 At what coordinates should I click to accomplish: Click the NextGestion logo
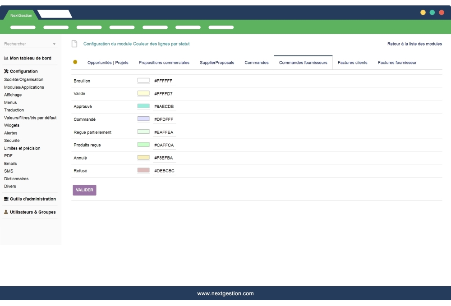pos(21,15)
